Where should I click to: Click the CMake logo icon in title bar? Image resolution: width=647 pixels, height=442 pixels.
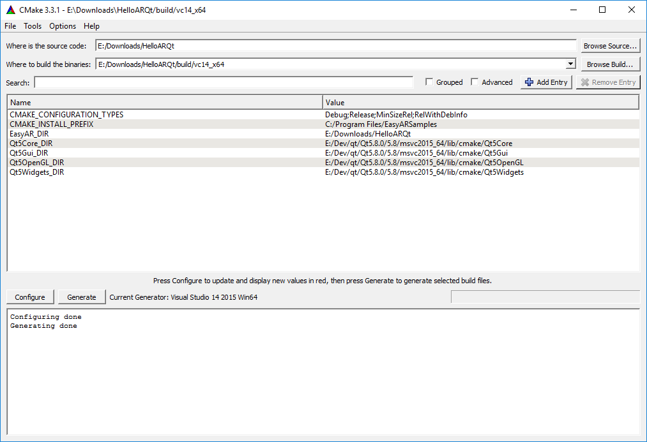tap(9, 10)
